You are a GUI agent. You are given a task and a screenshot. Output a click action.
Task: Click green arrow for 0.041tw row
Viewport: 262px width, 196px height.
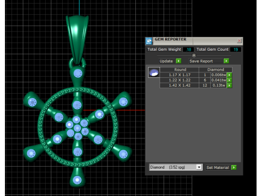(x=229, y=80)
